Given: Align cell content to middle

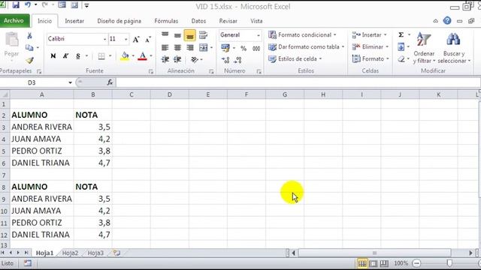Looking at the screenshot, I should (177, 35).
